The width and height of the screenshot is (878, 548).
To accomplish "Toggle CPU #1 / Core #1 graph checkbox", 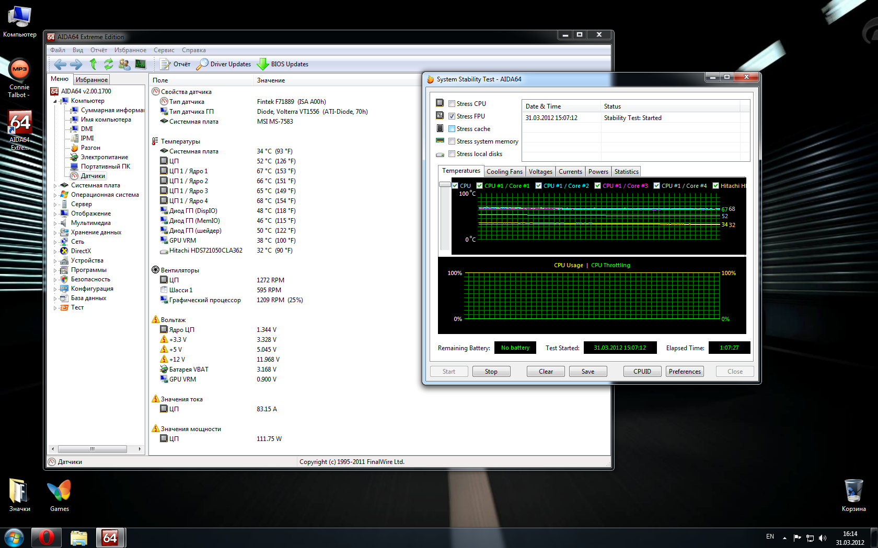I will (x=479, y=186).
